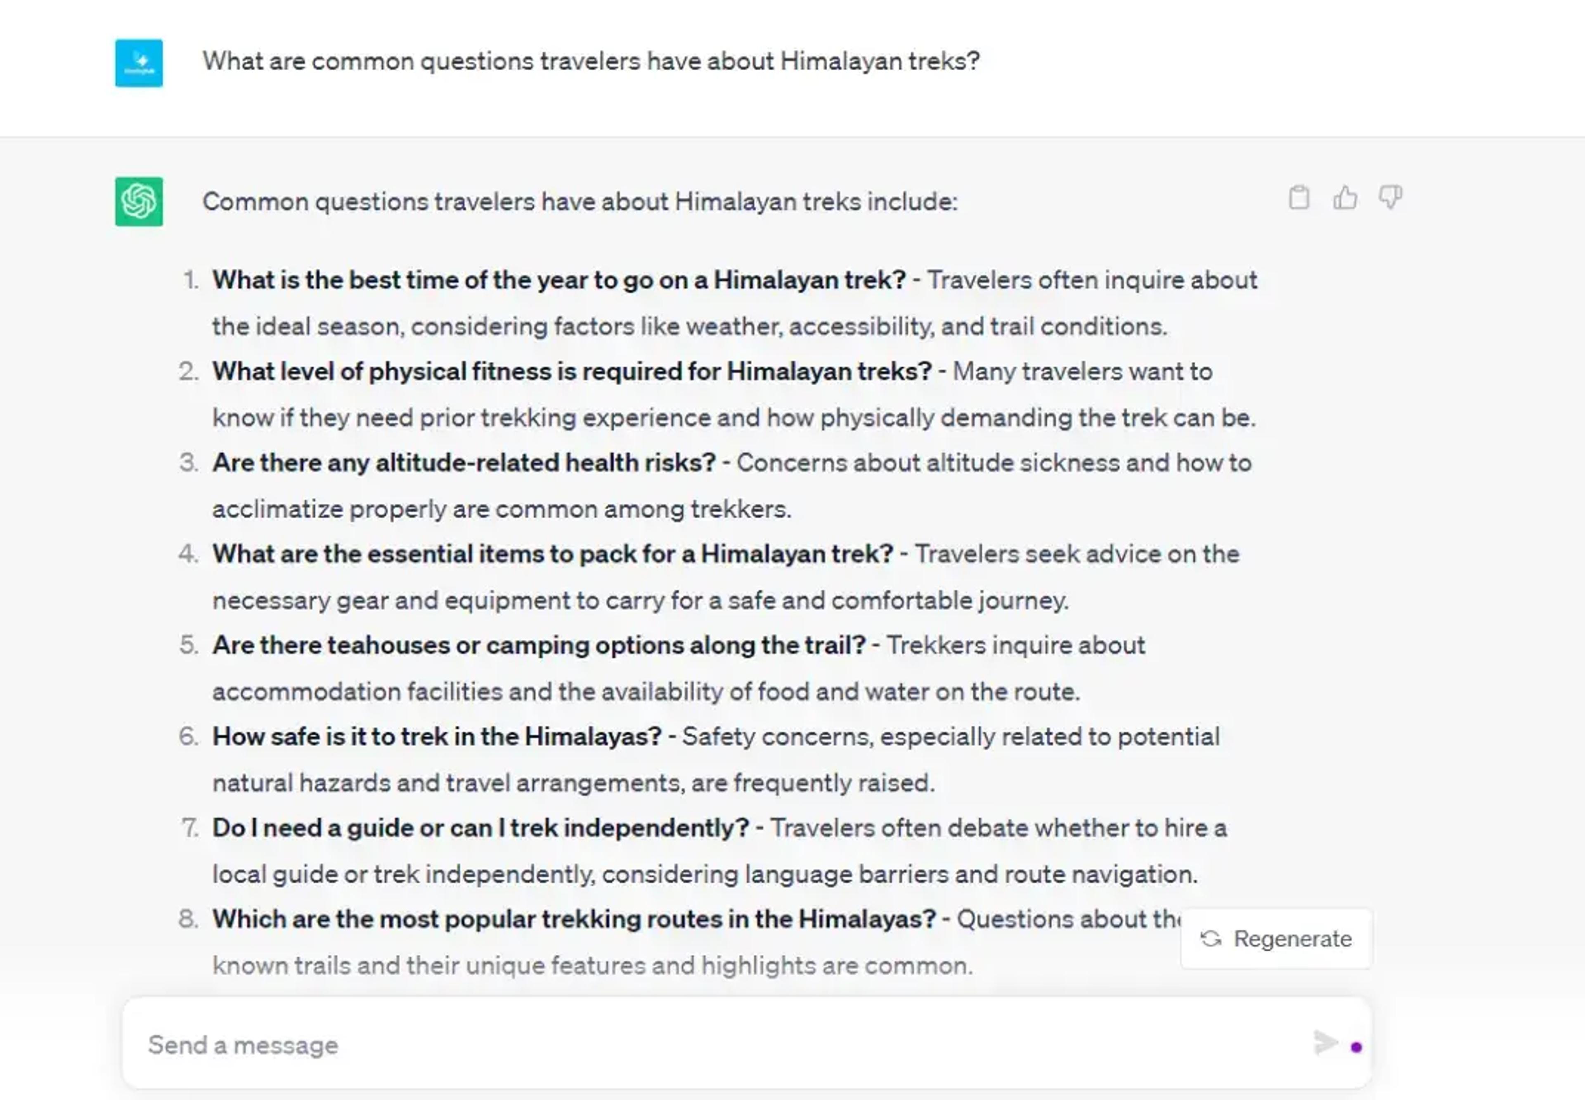1585x1100 pixels.
Task: Click the purple dot indicator
Action: coord(1356,1047)
